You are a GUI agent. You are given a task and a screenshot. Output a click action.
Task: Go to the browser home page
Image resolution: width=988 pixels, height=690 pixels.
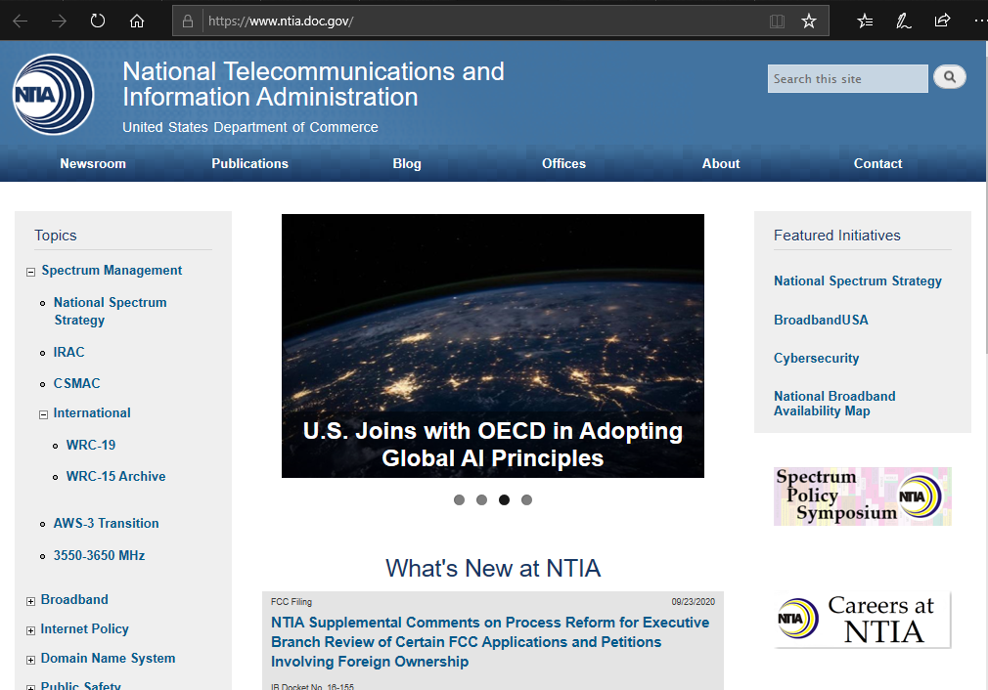click(x=137, y=22)
